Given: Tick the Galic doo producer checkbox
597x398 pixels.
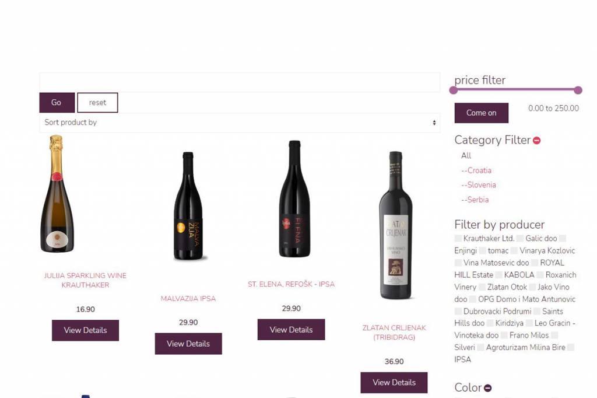Looking at the screenshot, I should 520,239.
